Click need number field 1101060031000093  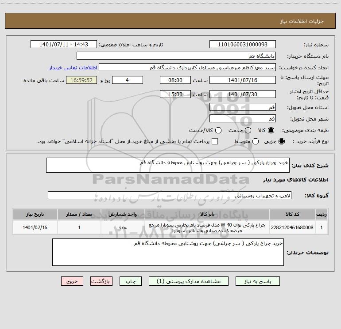tap(243, 45)
